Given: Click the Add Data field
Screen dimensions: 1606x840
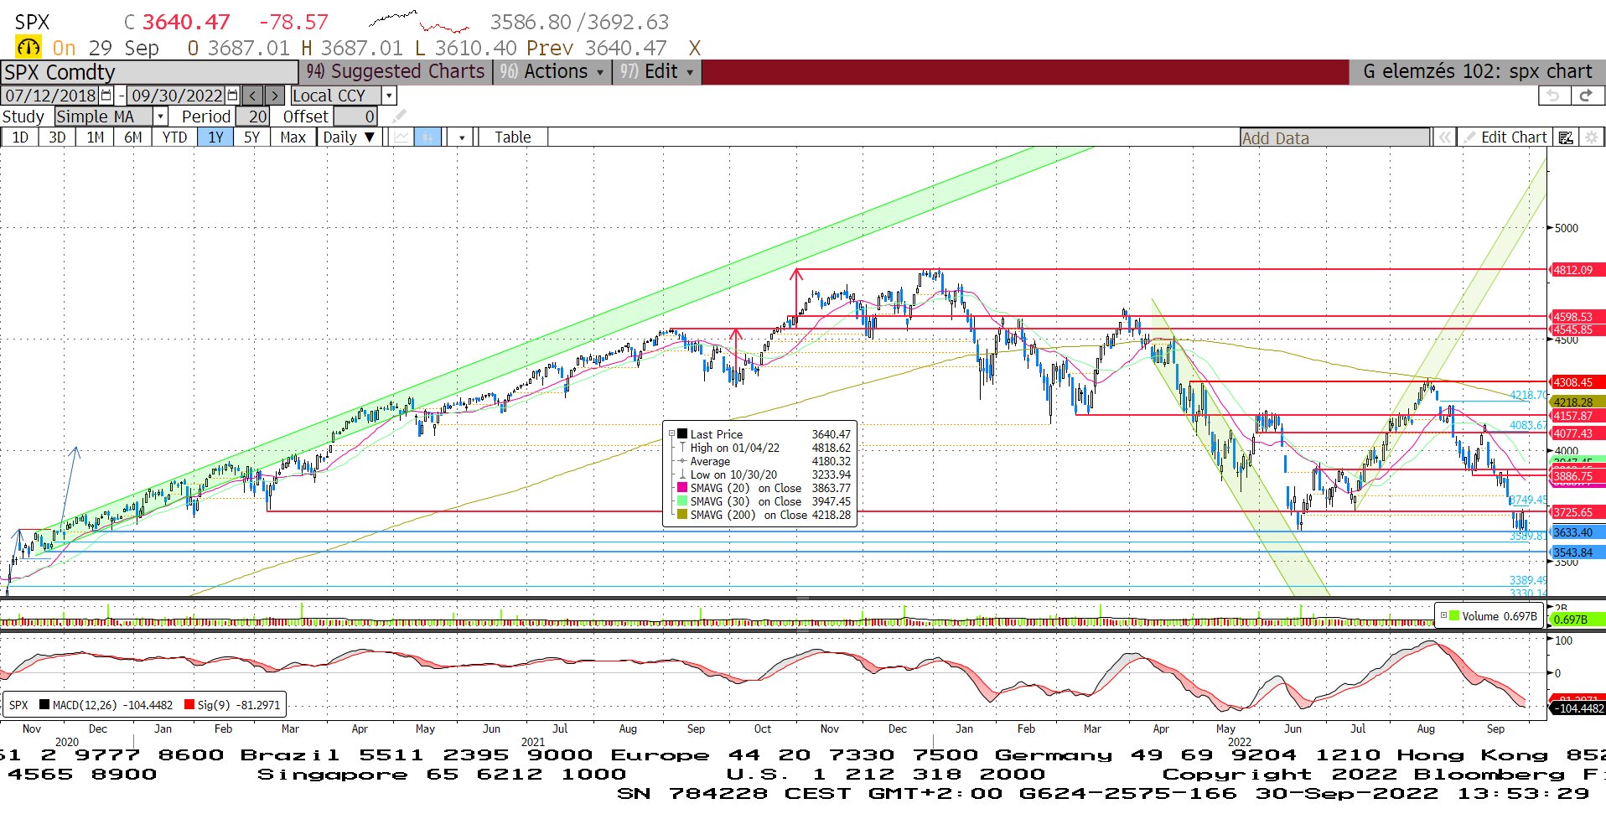Looking at the screenshot, I should pyautogui.click(x=1334, y=137).
